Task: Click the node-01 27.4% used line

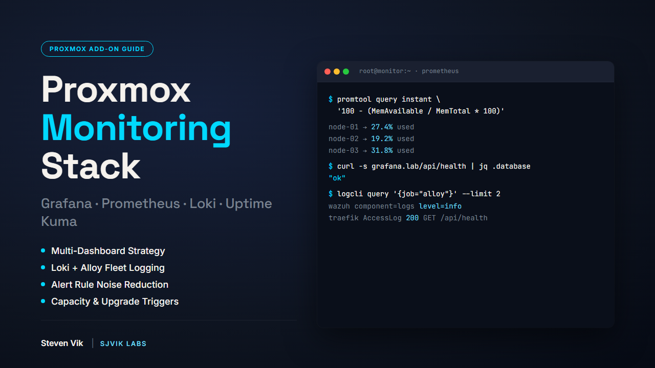Action: pos(372,127)
